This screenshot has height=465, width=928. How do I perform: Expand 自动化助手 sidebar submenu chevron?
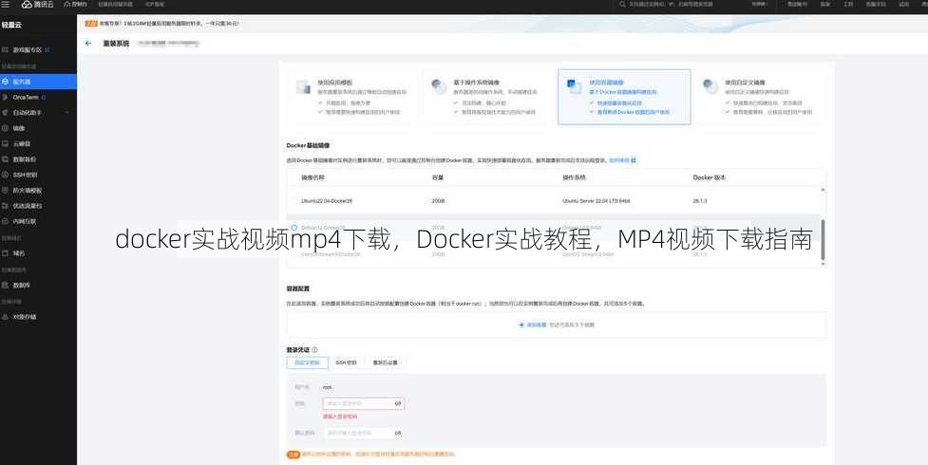tap(66, 112)
